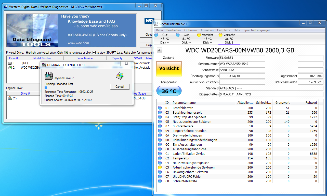The height and width of the screenshot is (196, 327).
Task: Click the 36 °C temperature indicator
Action: click(169, 91)
